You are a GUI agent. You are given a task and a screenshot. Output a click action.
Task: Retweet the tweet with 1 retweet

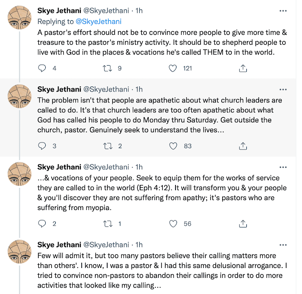[x=107, y=224]
